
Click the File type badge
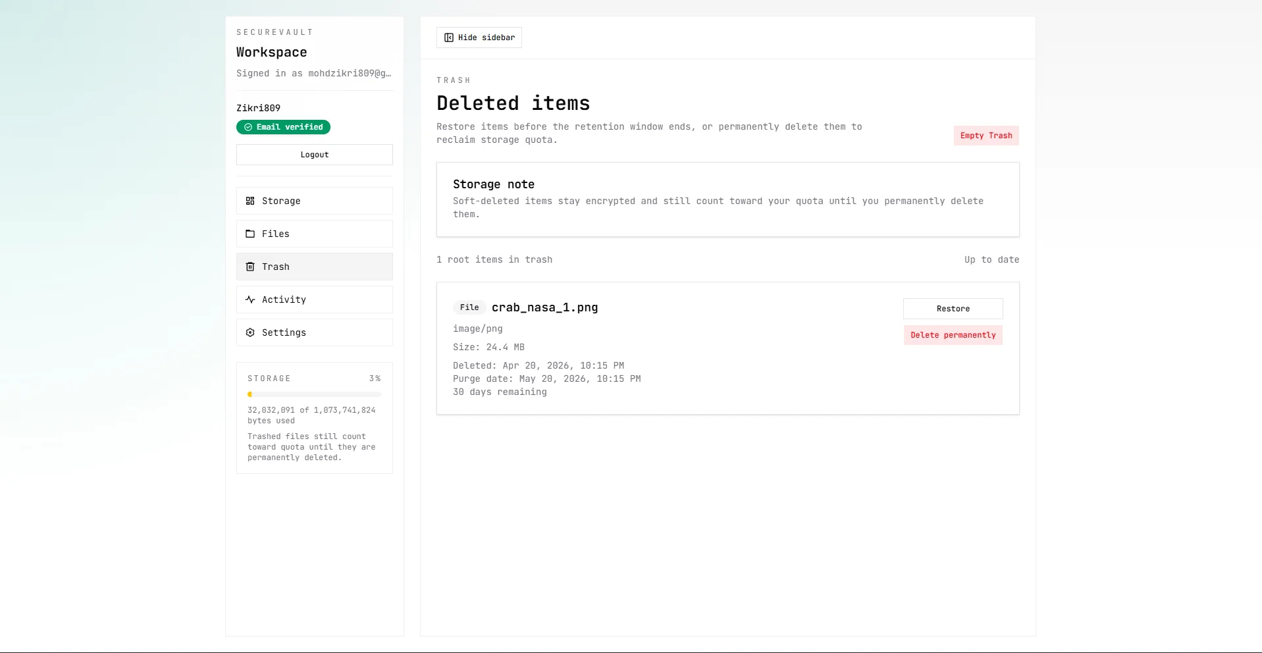[469, 307]
